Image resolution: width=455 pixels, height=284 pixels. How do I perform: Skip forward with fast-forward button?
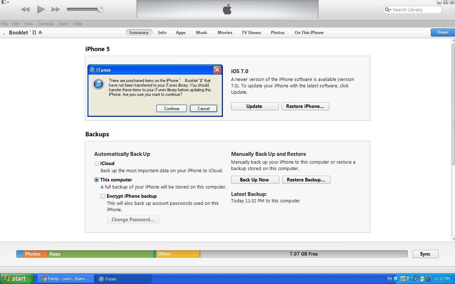click(x=56, y=10)
